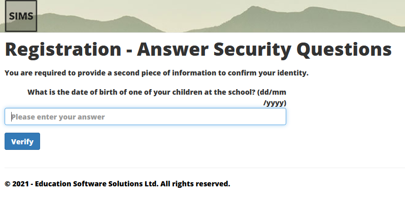405x199 pixels.
Task: Click the '(dd/mm' format hint text
Action: pyautogui.click(x=272, y=92)
